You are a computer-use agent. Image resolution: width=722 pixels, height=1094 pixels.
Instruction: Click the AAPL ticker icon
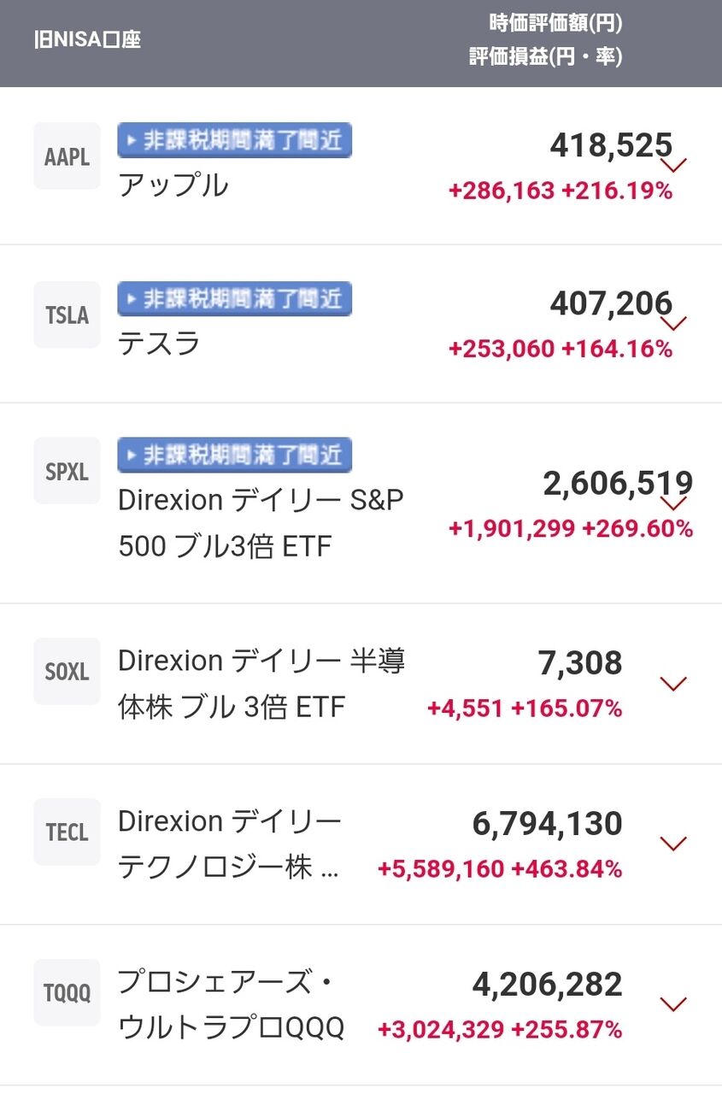[x=67, y=156]
